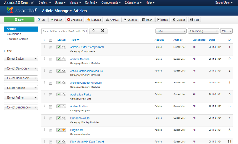Open the Select Category filter dropdown
Viewport: 238px width, 144px height.
point(21,68)
